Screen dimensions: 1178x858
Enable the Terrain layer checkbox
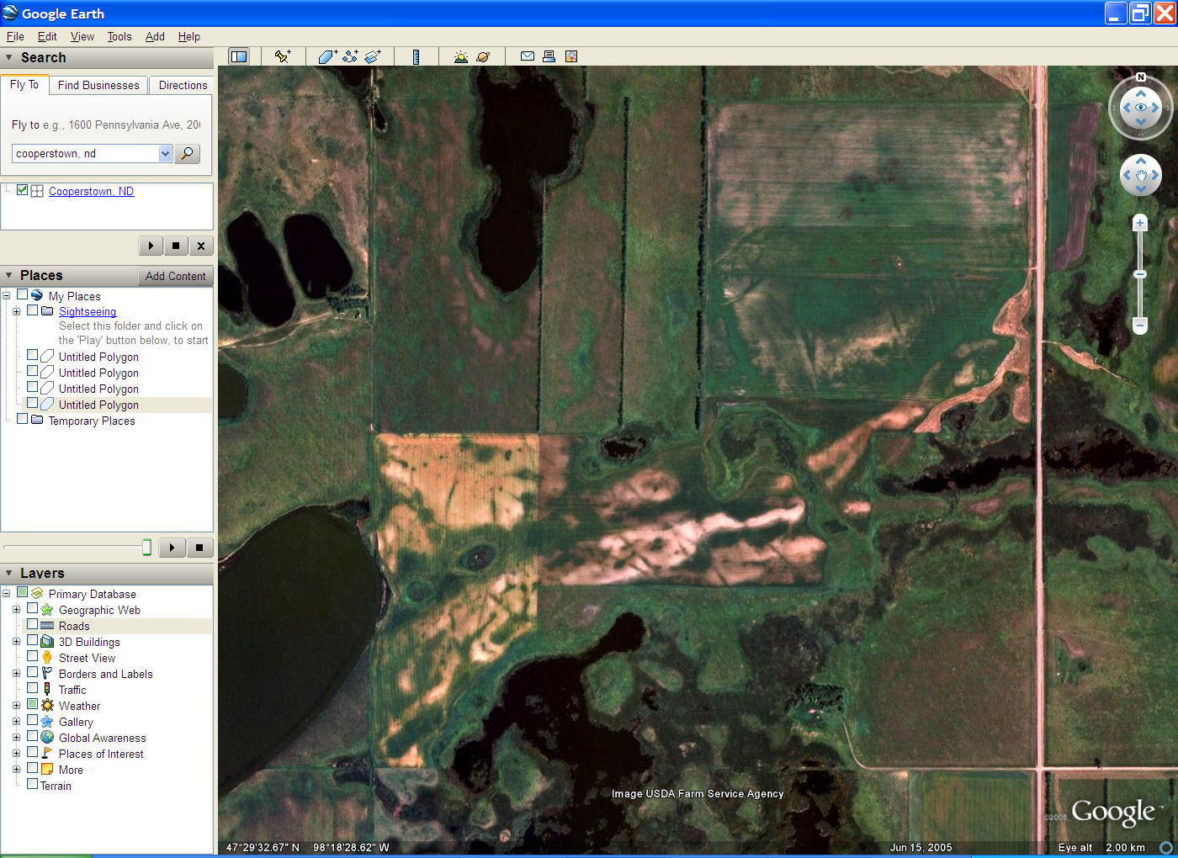[33, 784]
